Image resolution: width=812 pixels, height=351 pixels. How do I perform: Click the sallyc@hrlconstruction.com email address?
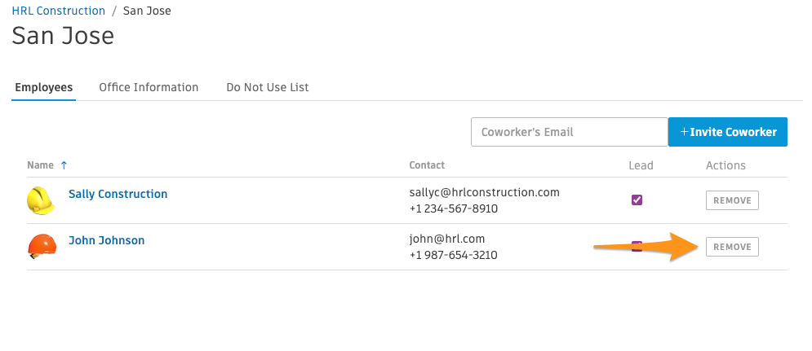click(x=484, y=192)
